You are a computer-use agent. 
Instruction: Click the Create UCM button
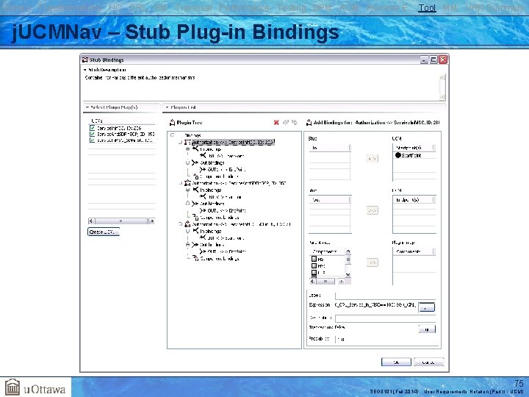[x=104, y=232]
